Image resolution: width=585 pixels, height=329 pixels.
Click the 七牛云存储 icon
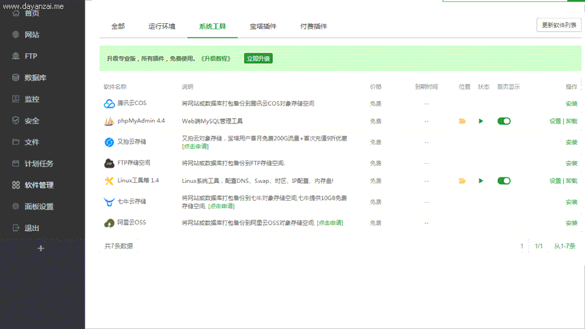coord(109,202)
